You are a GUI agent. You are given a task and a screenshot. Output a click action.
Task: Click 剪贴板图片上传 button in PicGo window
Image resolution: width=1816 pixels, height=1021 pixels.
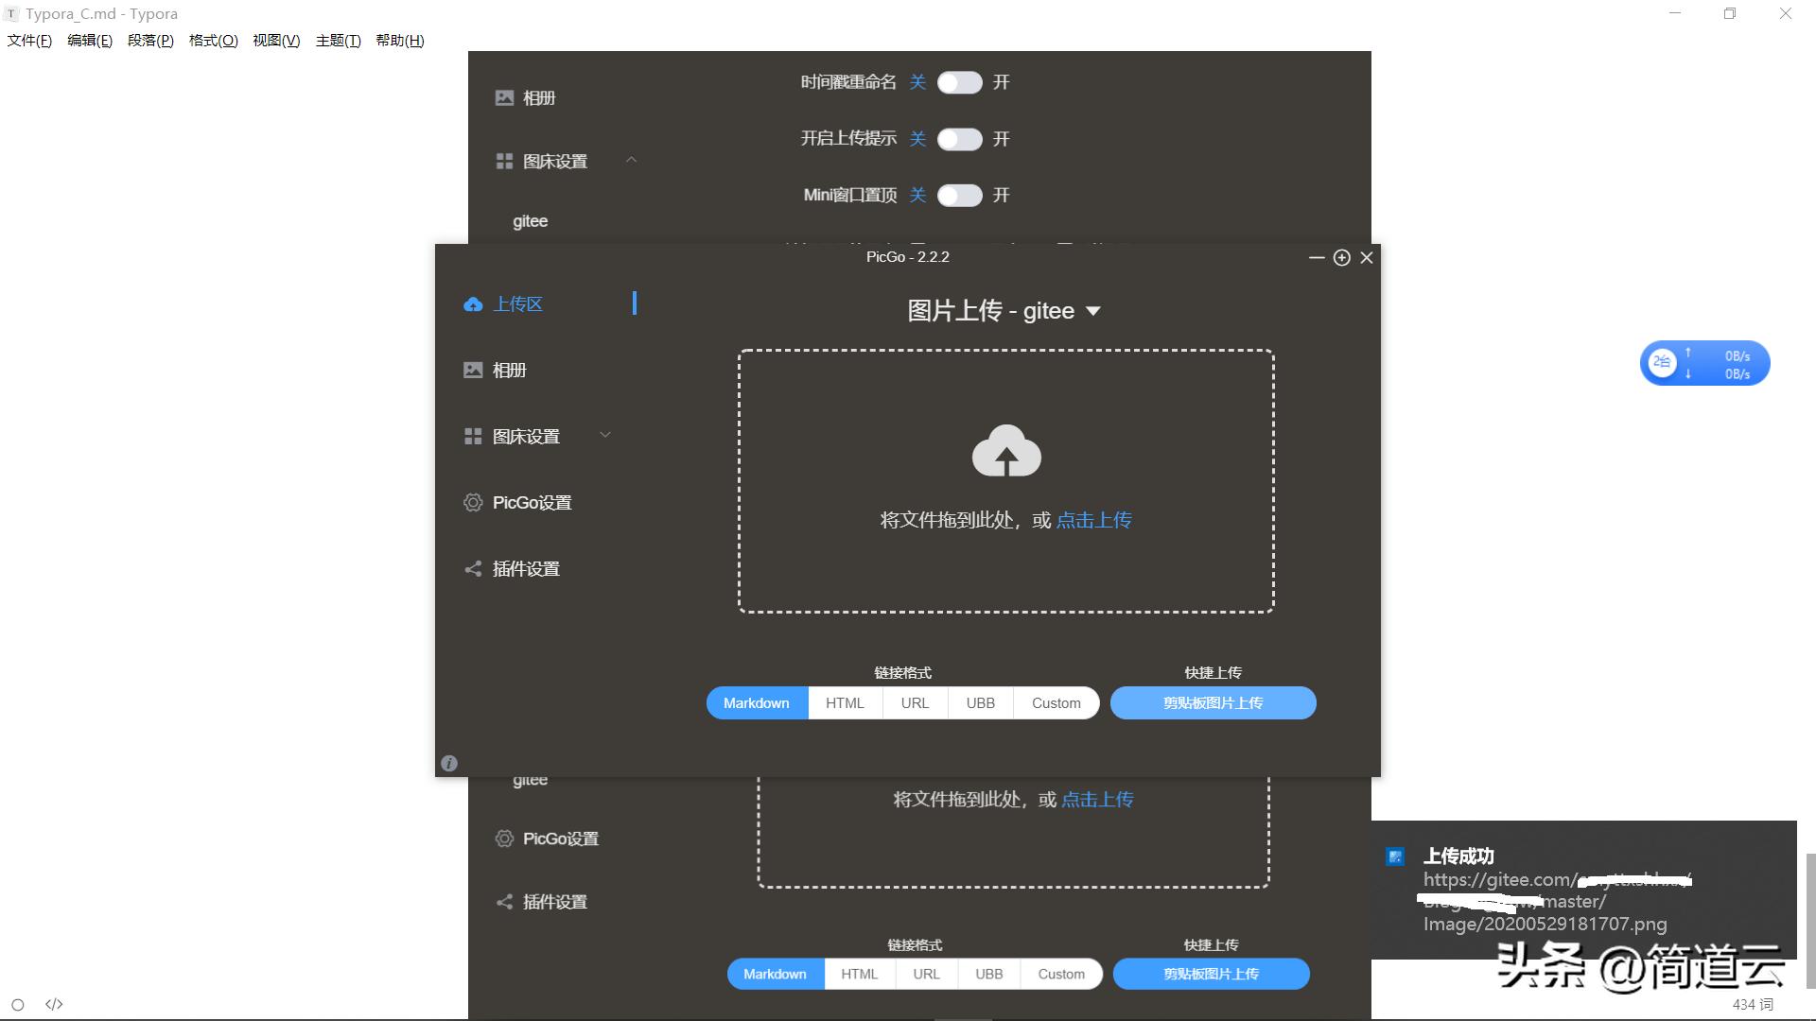tap(1213, 702)
